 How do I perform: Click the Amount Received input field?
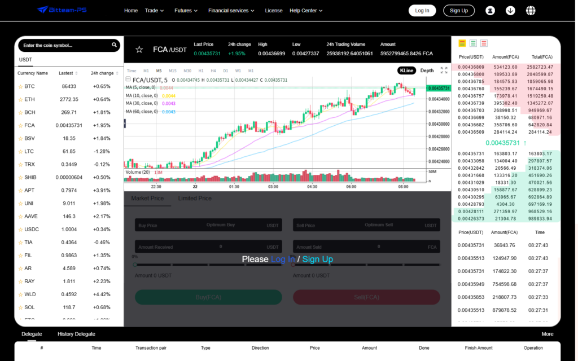[208, 247]
